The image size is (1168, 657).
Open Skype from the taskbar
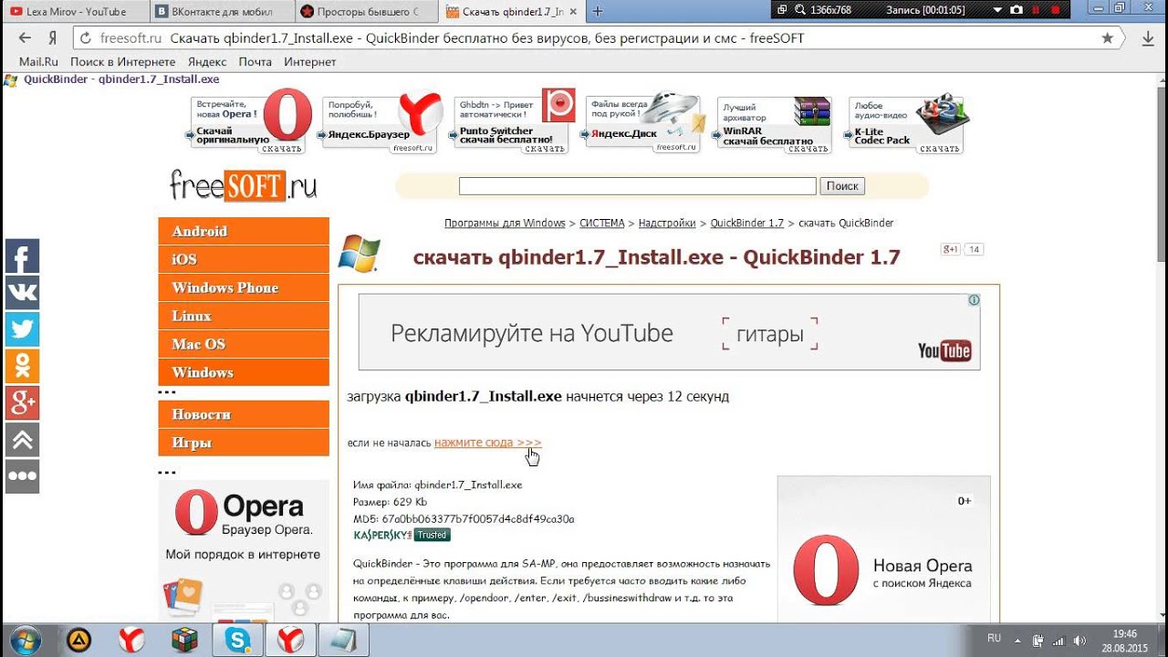point(238,640)
